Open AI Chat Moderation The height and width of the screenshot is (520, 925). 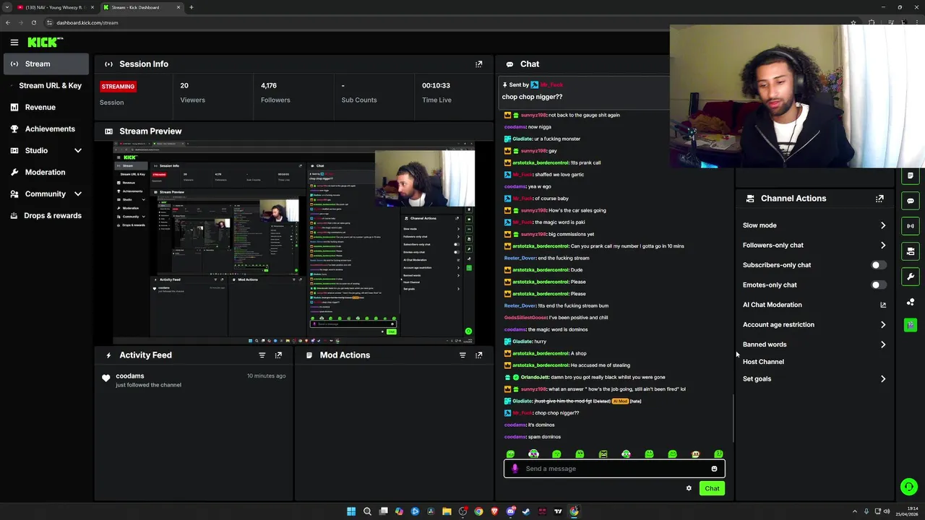coord(772,305)
